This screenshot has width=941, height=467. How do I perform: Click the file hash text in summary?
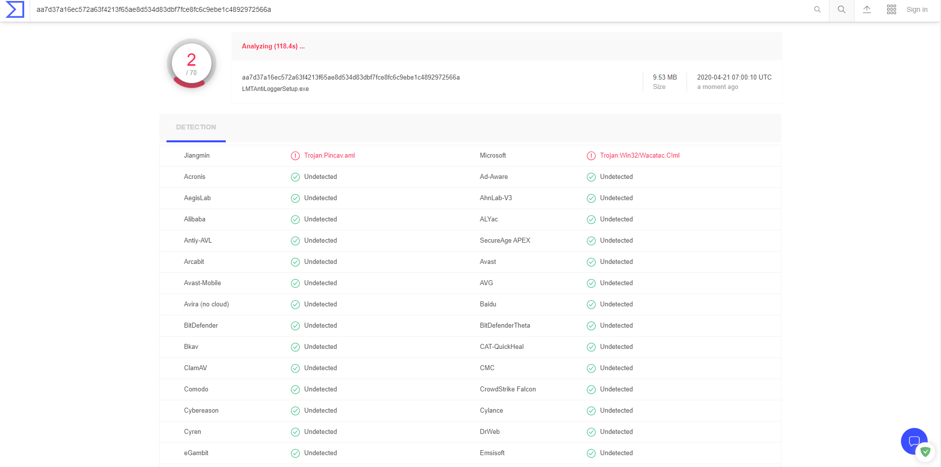click(x=351, y=77)
